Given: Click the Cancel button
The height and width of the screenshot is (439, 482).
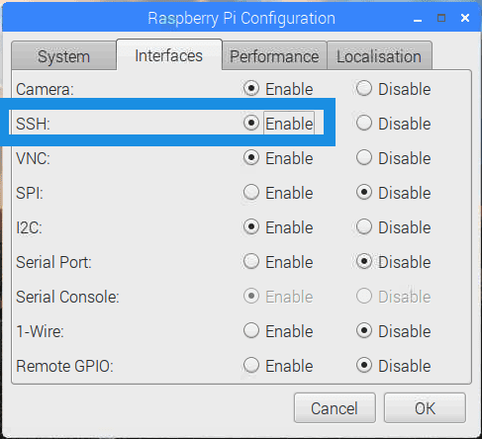Looking at the screenshot, I should click(335, 408).
